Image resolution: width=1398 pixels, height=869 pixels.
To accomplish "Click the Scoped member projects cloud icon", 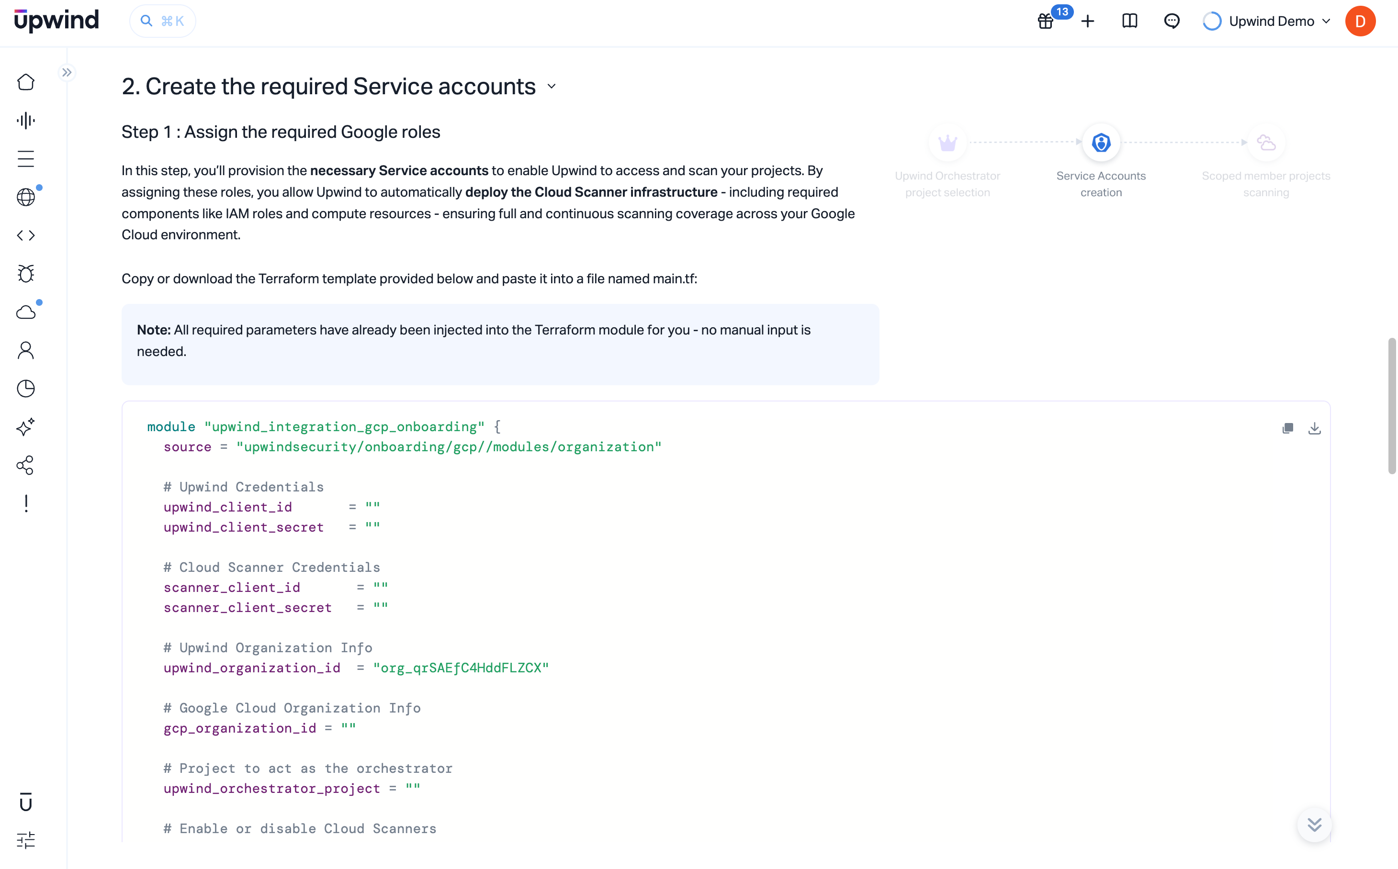I will [x=1266, y=143].
